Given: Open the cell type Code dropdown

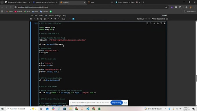Looking at the screenshot, I should coord(66,19).
